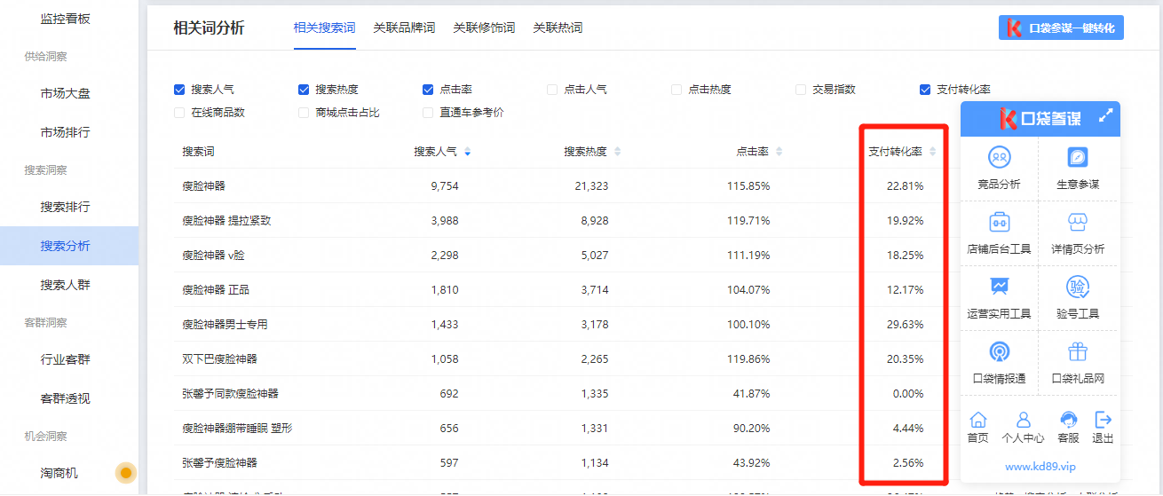Select the 张馨予同款瘦脸神器 search term
The width and height of the screenshot is (1163, 496).
(x=230, y=394)
